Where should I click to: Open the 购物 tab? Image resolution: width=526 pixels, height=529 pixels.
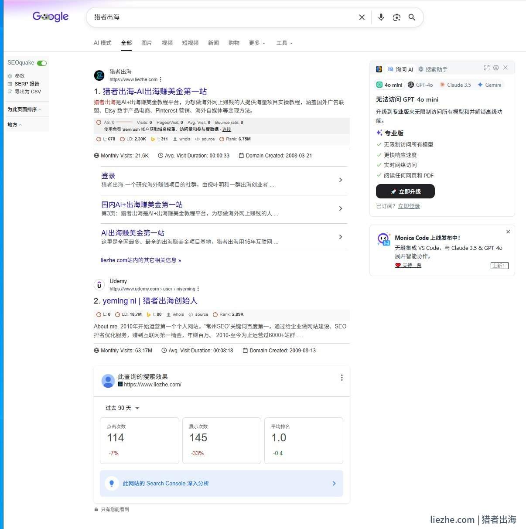coord(234,43)
